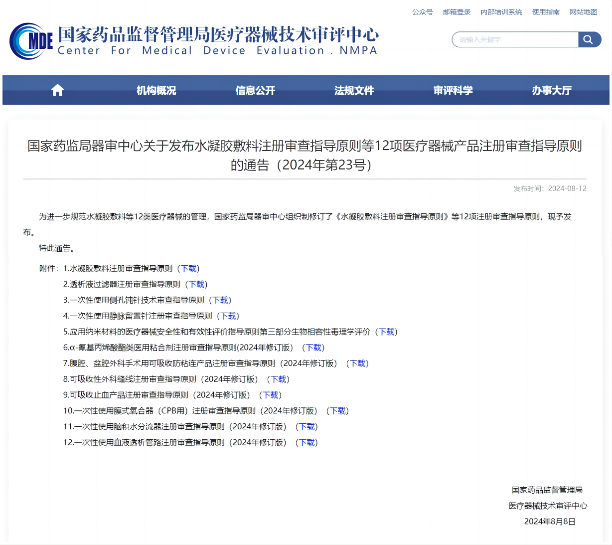The image size is (612, 545).
Task: Click the keyword search input field
Action: [513, 39]
